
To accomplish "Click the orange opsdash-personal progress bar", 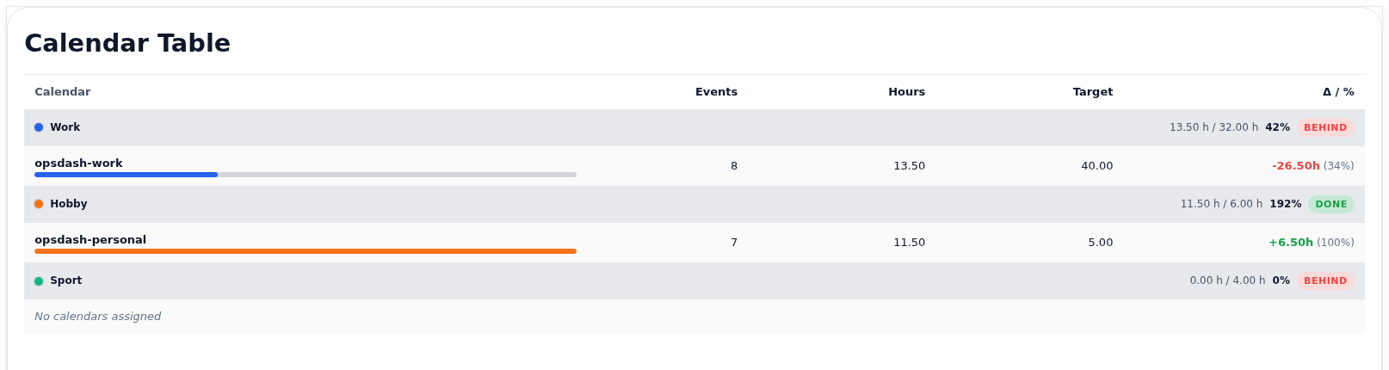I will (x=306, y=251).
